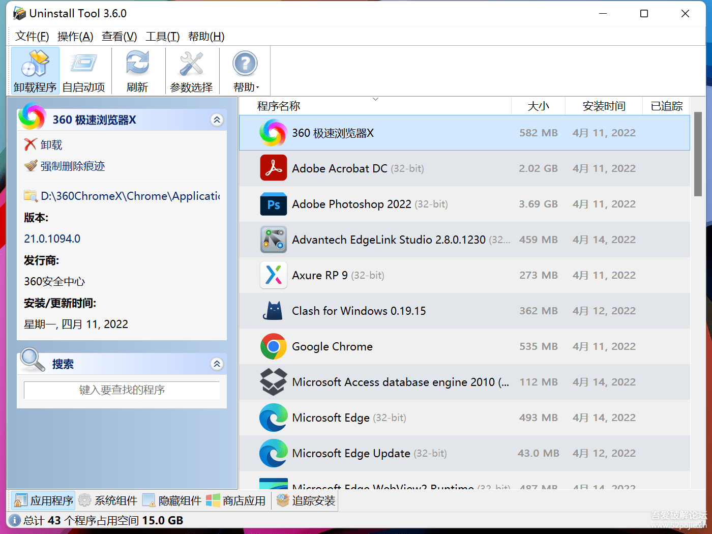The image size is (712, 534).
Task: Click the folder icon beside install path
Action: pos(31,196)
